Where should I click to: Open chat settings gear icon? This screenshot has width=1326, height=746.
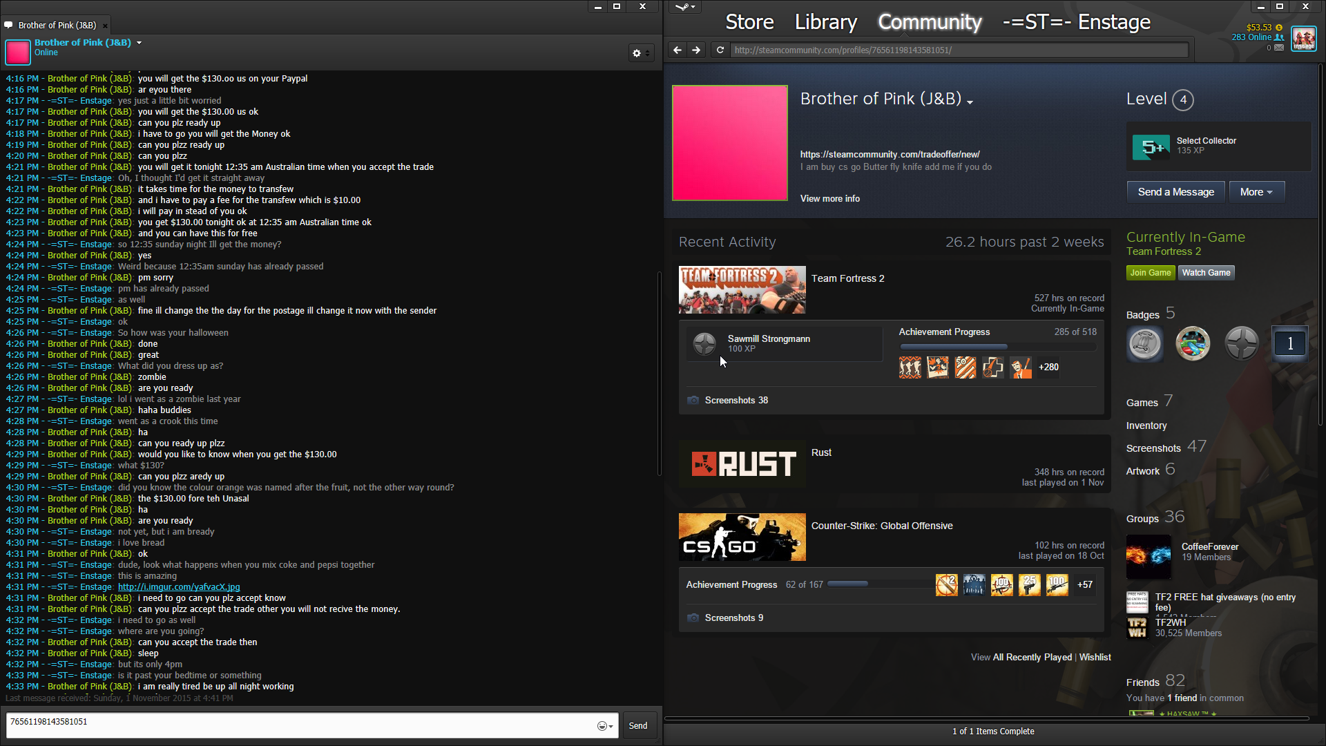[x=637, y=53]
